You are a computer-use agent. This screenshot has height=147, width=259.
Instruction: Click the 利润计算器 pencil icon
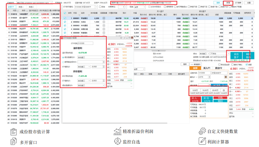(202, 141)
